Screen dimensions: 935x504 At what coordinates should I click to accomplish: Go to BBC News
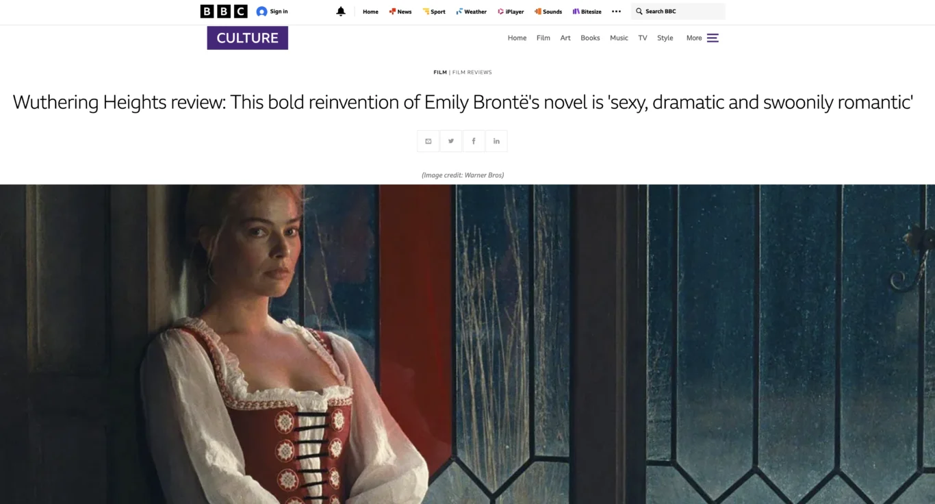pos(400,12)
